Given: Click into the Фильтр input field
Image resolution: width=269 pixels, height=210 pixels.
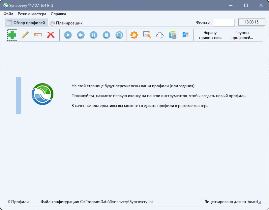Looking at the screenshot, I should [224, 22].
